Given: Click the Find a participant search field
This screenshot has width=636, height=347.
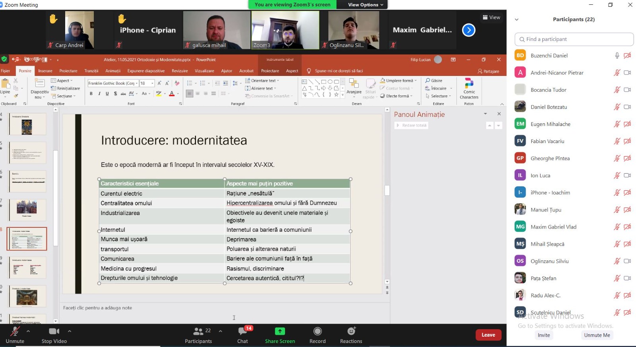Looking at the screenshot, I should [574, 39].
